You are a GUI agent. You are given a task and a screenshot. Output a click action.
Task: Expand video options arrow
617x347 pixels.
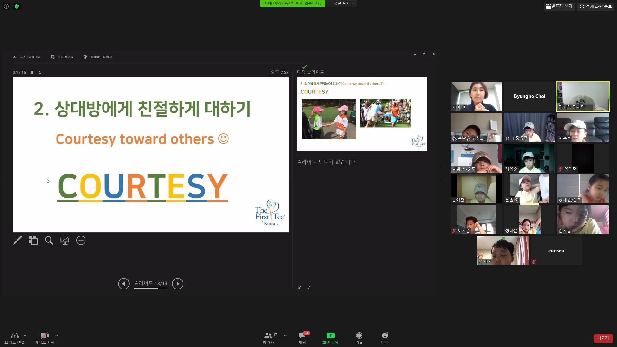coord(57,335)
